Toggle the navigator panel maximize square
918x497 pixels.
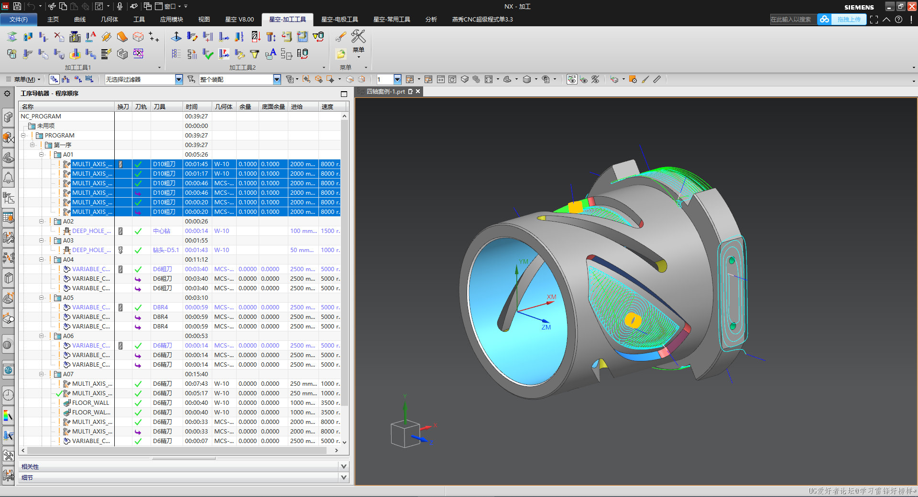coord(344,94)
